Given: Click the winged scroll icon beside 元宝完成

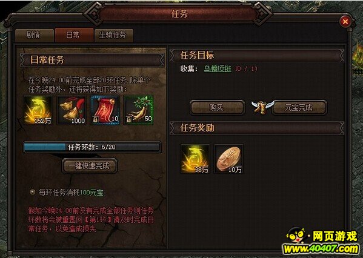Looking at the screenshot, I should point(262,107).
